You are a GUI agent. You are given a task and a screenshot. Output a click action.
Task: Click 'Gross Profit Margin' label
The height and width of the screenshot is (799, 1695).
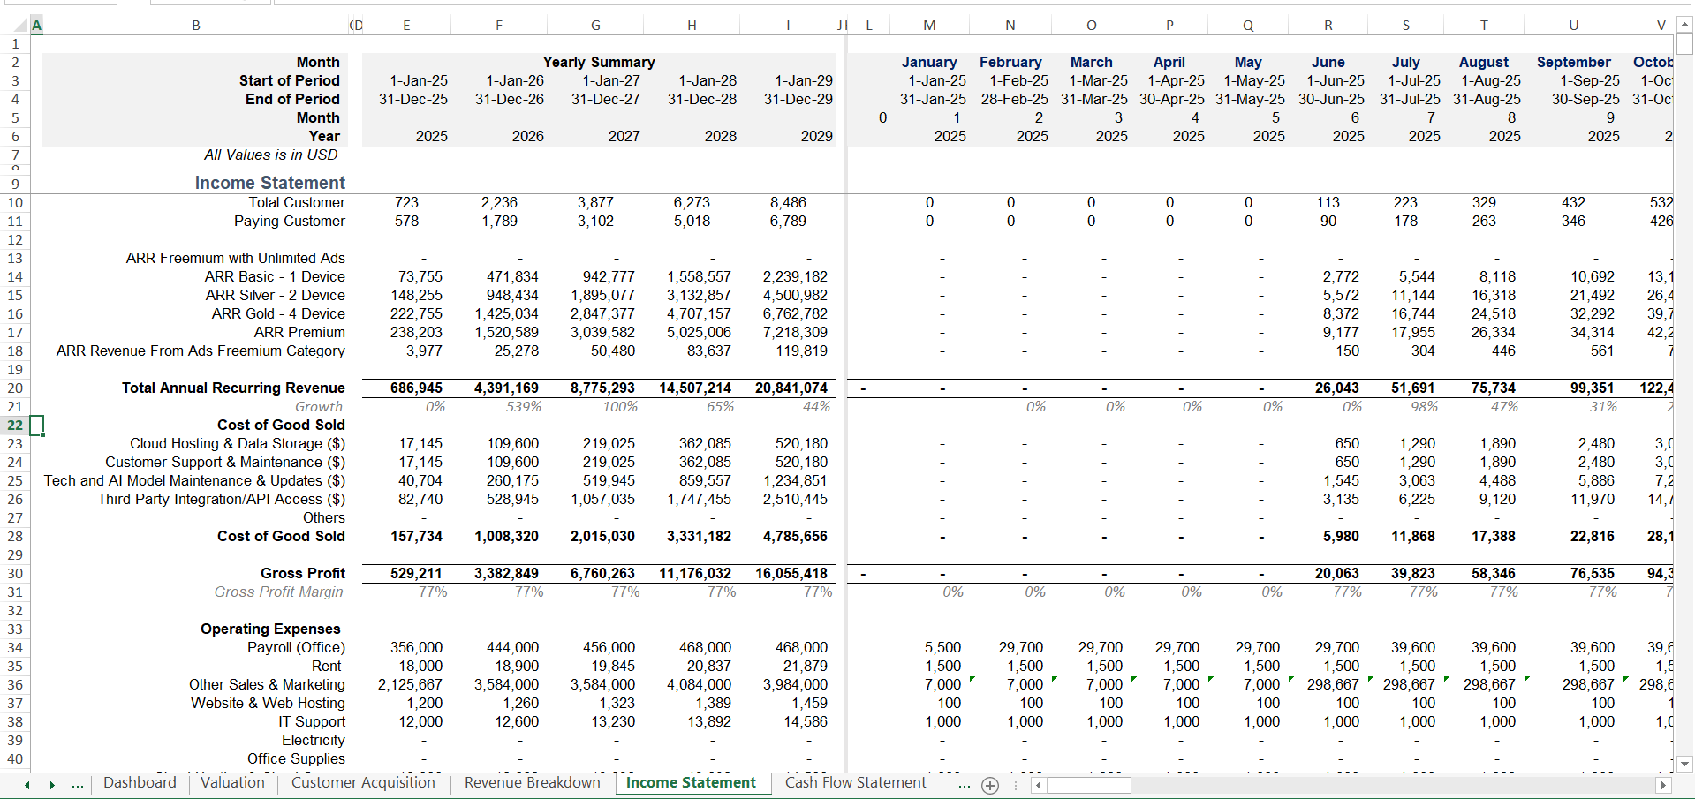point(278,592)
